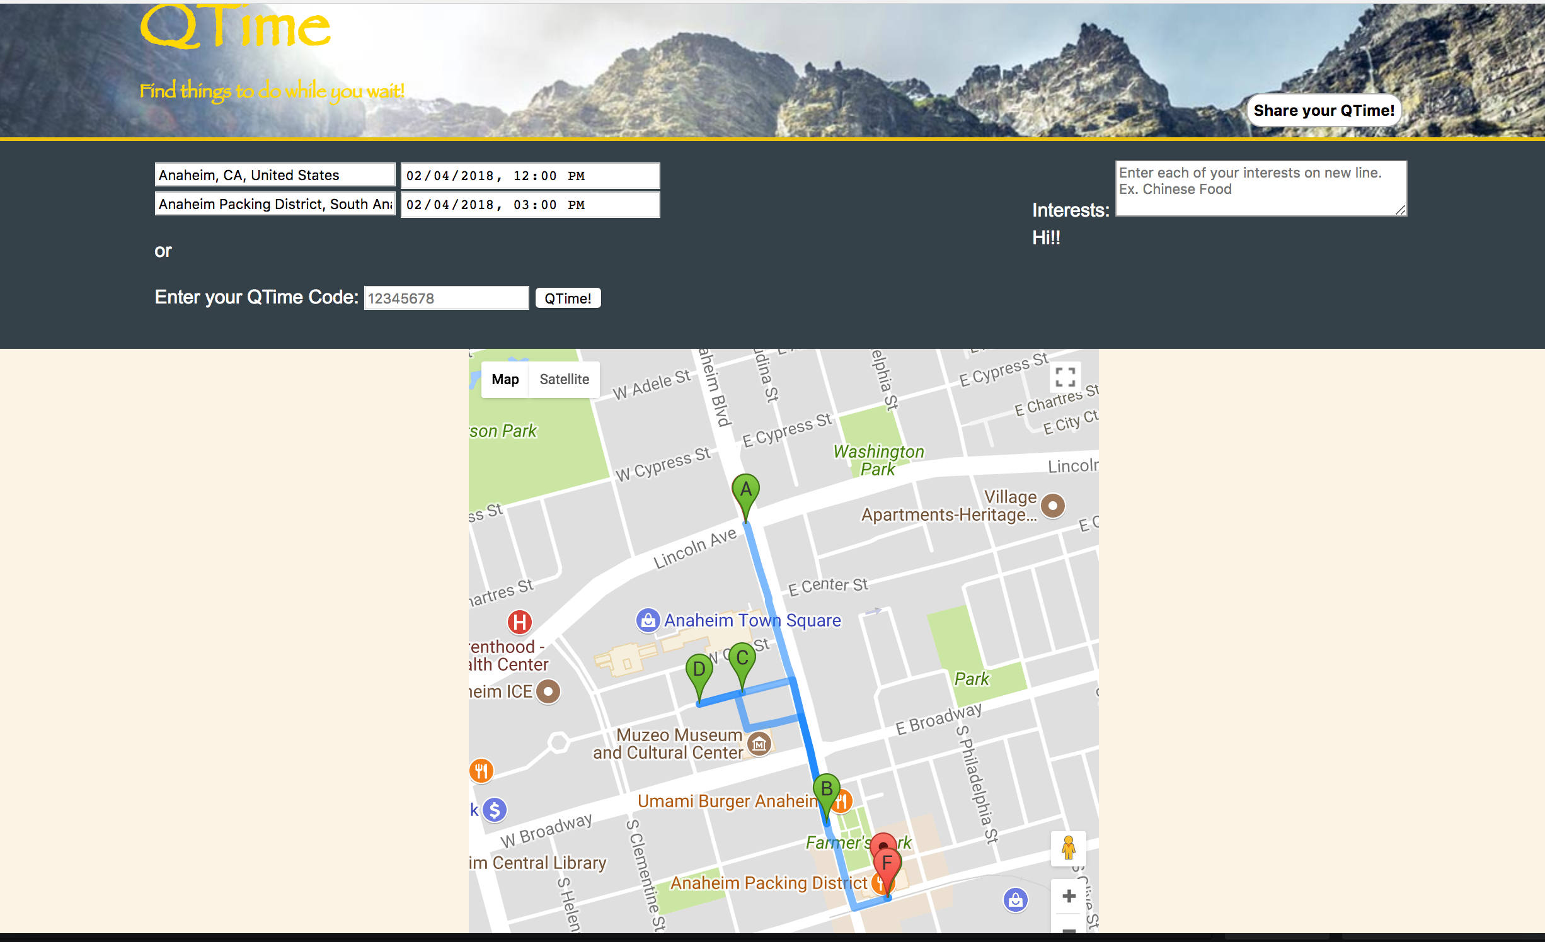Viewport: 1545px width, 942px height.
Task: Click the start location field Anaheim, CA
Action: tap(275, 175)
